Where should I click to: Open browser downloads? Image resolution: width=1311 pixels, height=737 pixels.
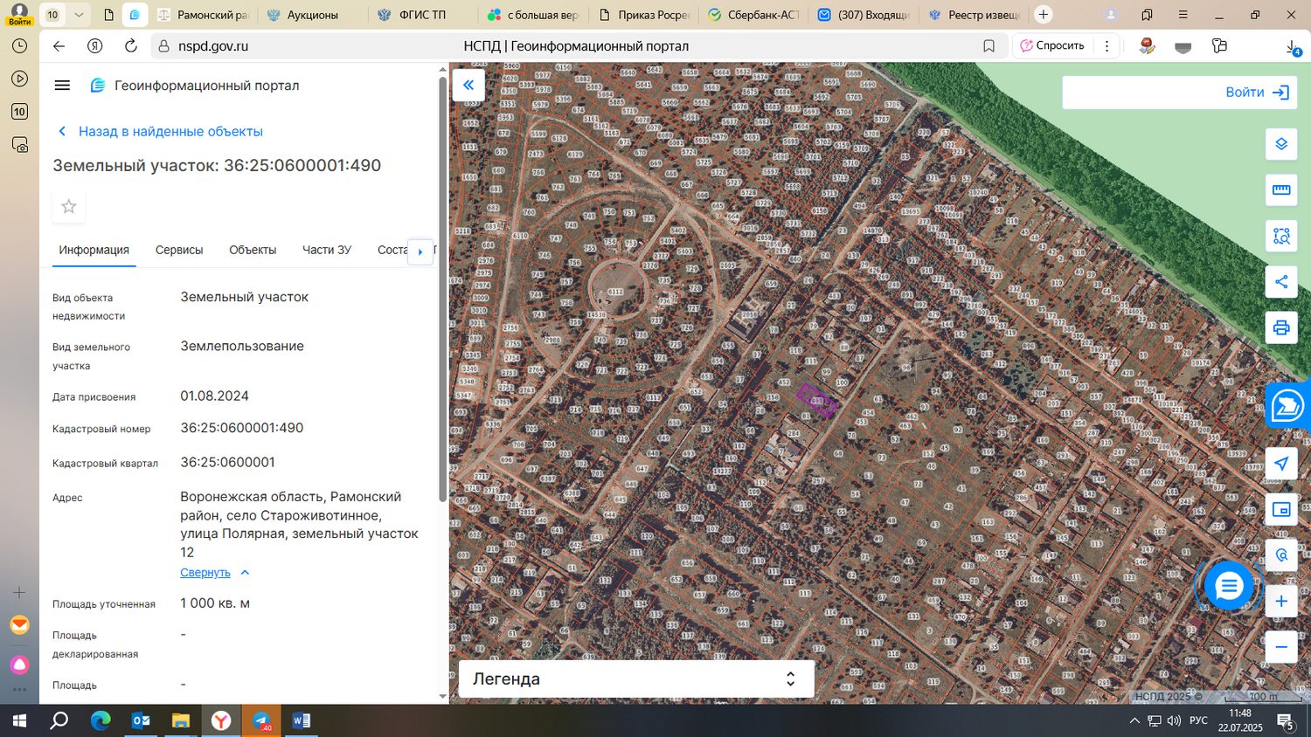(x=1293, y=46)
